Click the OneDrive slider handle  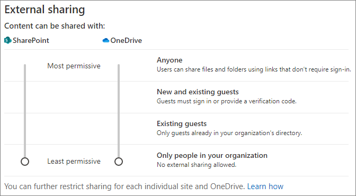pyautogui.click(x=119, y=162)
